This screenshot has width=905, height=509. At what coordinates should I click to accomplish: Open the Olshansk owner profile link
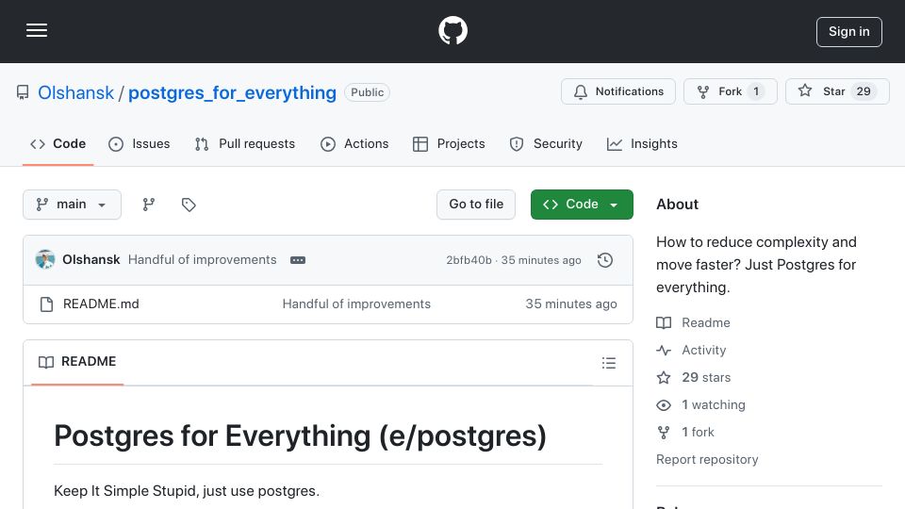75,92
